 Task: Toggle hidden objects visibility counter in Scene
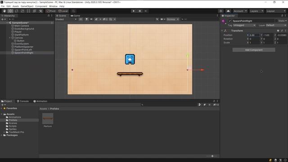click(x=105, y=19)
